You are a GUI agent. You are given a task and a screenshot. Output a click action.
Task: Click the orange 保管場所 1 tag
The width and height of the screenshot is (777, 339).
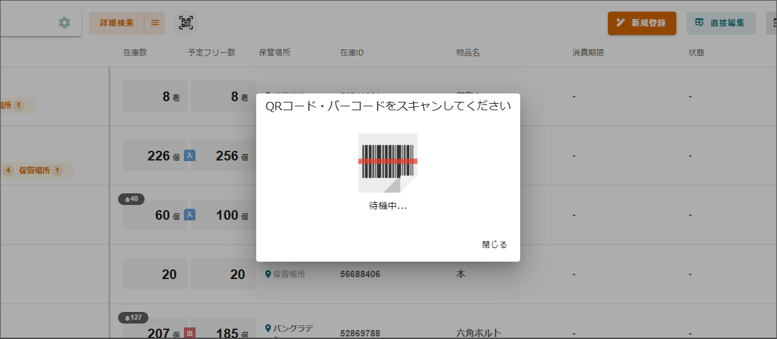tap(40, 171)
